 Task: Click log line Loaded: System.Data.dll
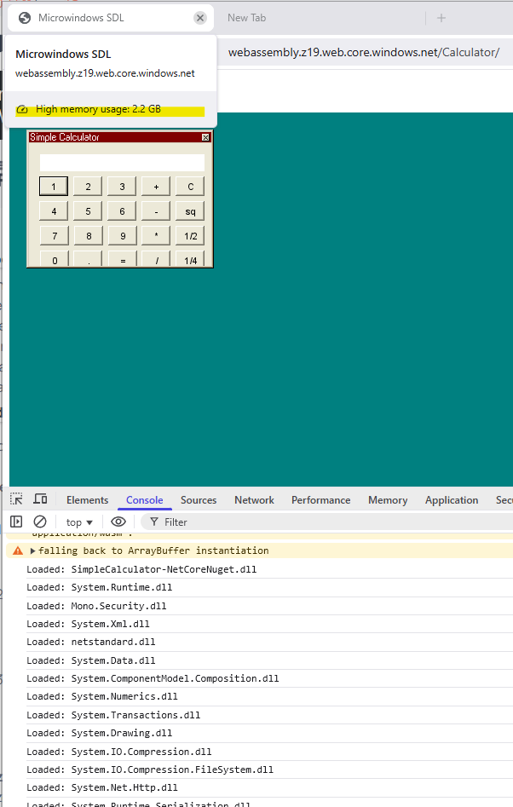91,660
